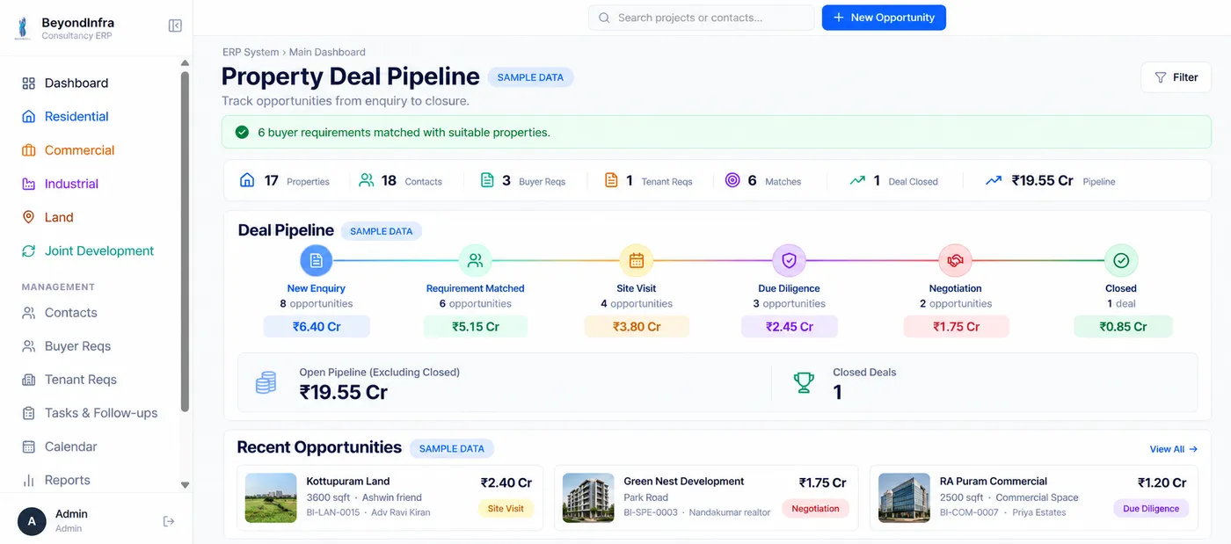Click the Calendar icon in sidebar

click(x=28, y=446)
